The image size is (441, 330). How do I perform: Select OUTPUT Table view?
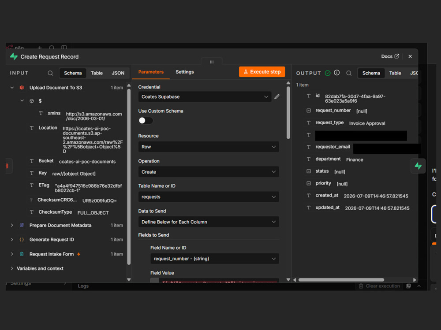point(395,73)
